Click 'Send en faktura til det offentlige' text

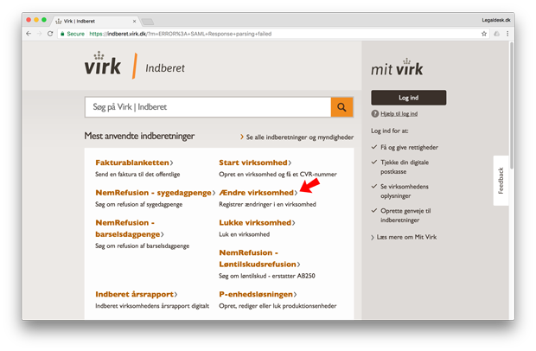click(137, 174)
